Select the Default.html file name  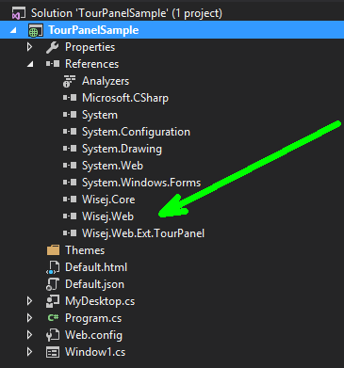click(x=96, y=267)
